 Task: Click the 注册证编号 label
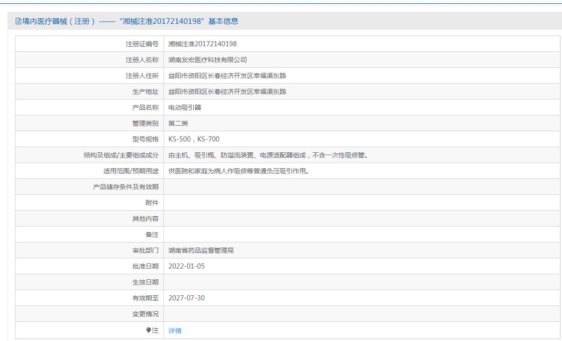142,44
